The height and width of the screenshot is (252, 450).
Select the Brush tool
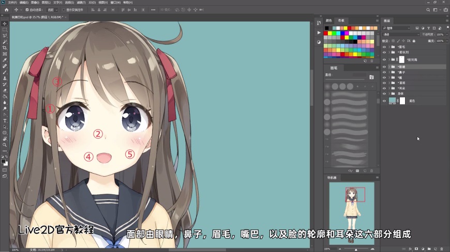[5, 72]
